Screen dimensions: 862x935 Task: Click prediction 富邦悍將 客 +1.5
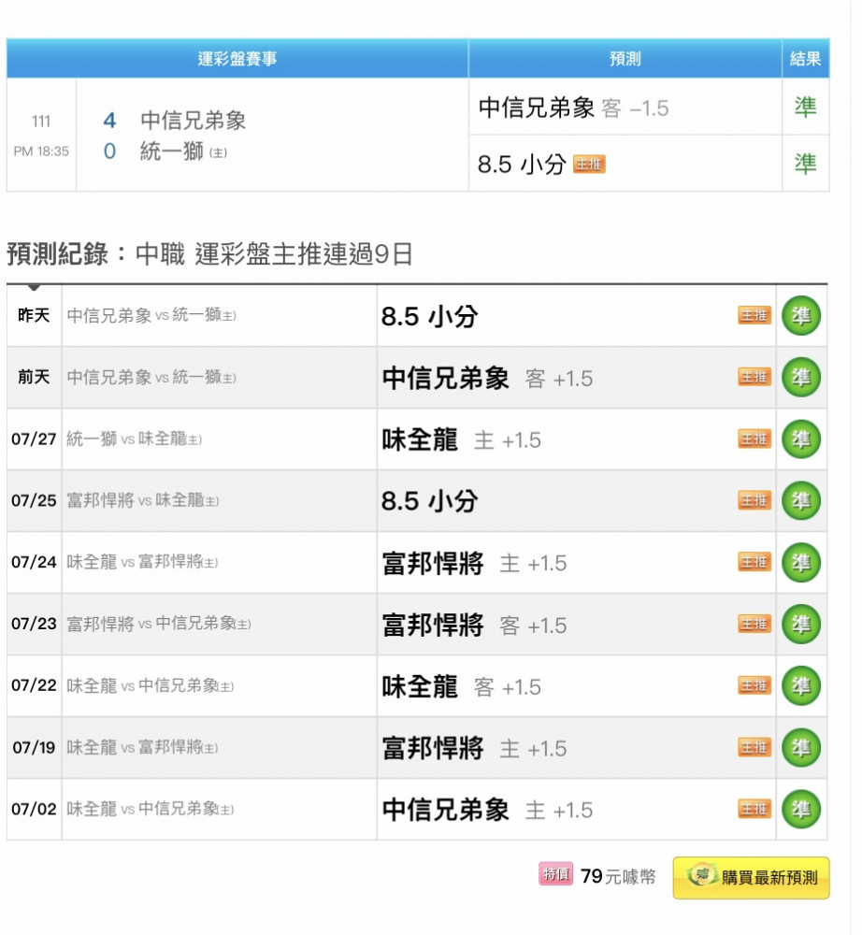[475, 625]
